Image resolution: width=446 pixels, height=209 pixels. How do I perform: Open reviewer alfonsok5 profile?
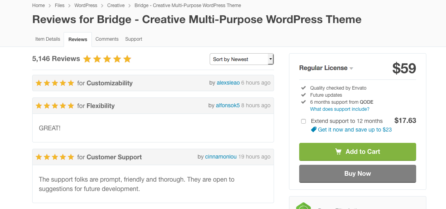coord(228,106)
